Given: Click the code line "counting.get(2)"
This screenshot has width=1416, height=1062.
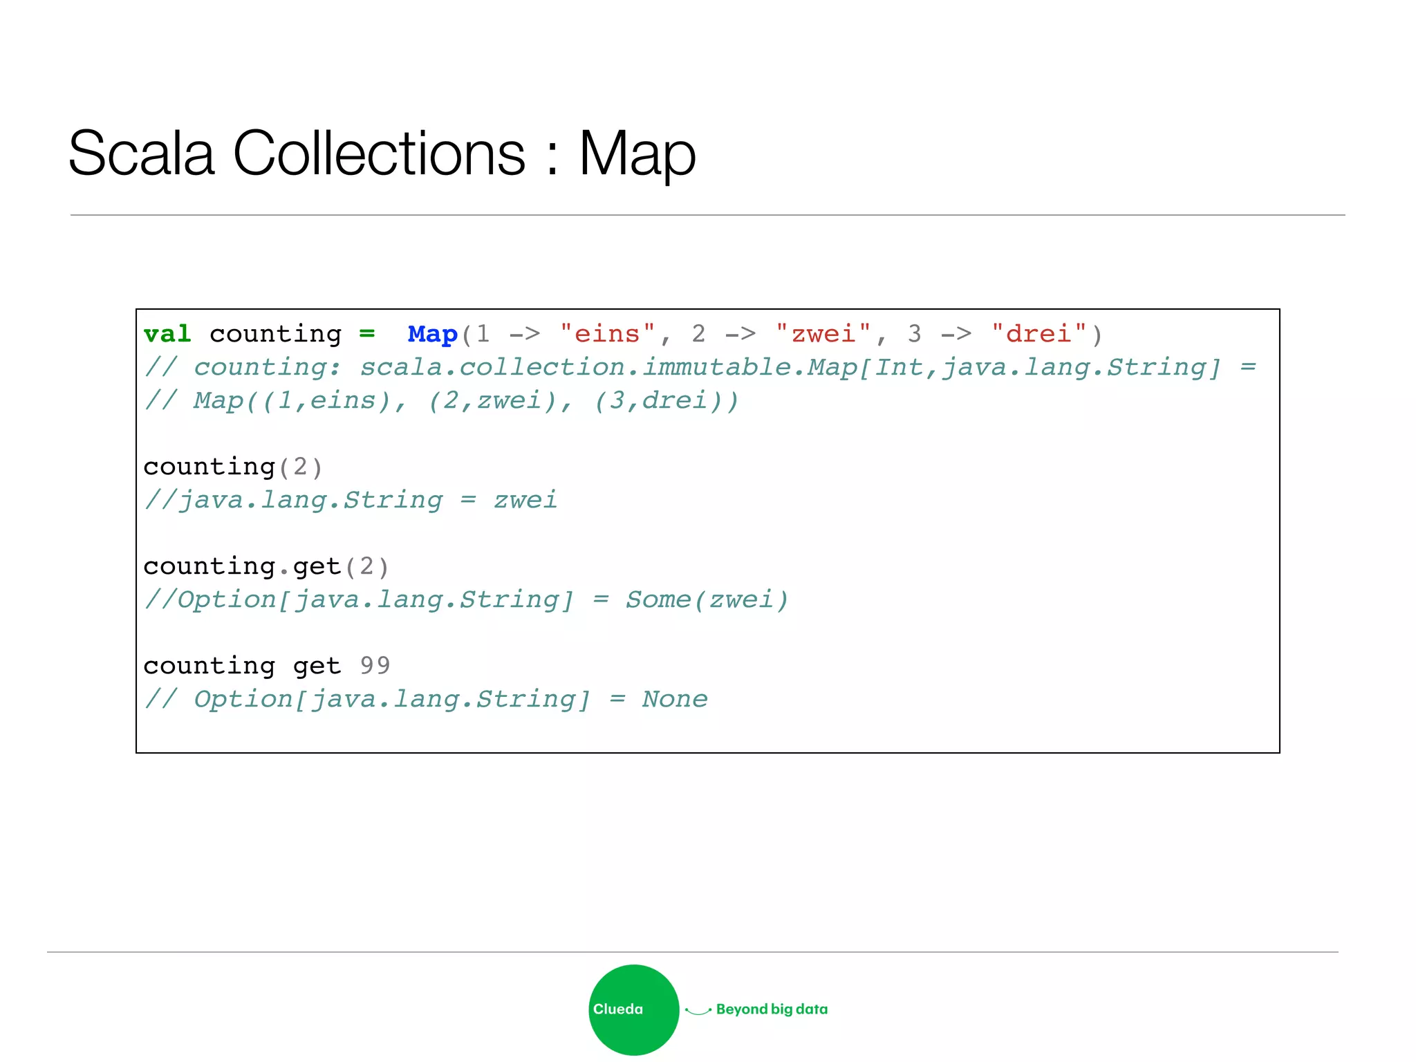Looking at the screenshot, I should pyautogui.click(x=266, y=566).
